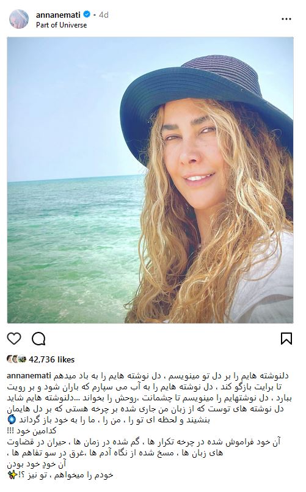Save the post with the bookmark icon
The image size is (306, 492).
tap(286, 339)
